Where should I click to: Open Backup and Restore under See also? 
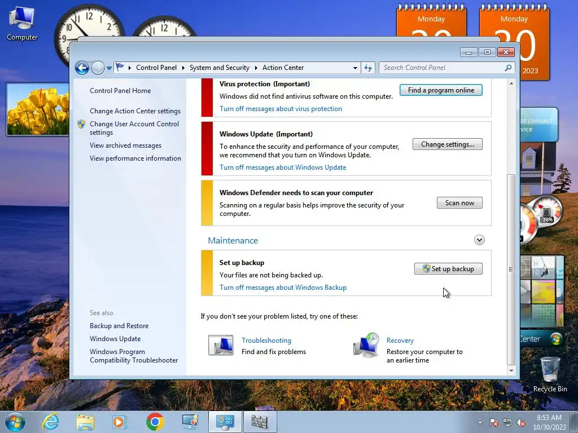[119, 326]
